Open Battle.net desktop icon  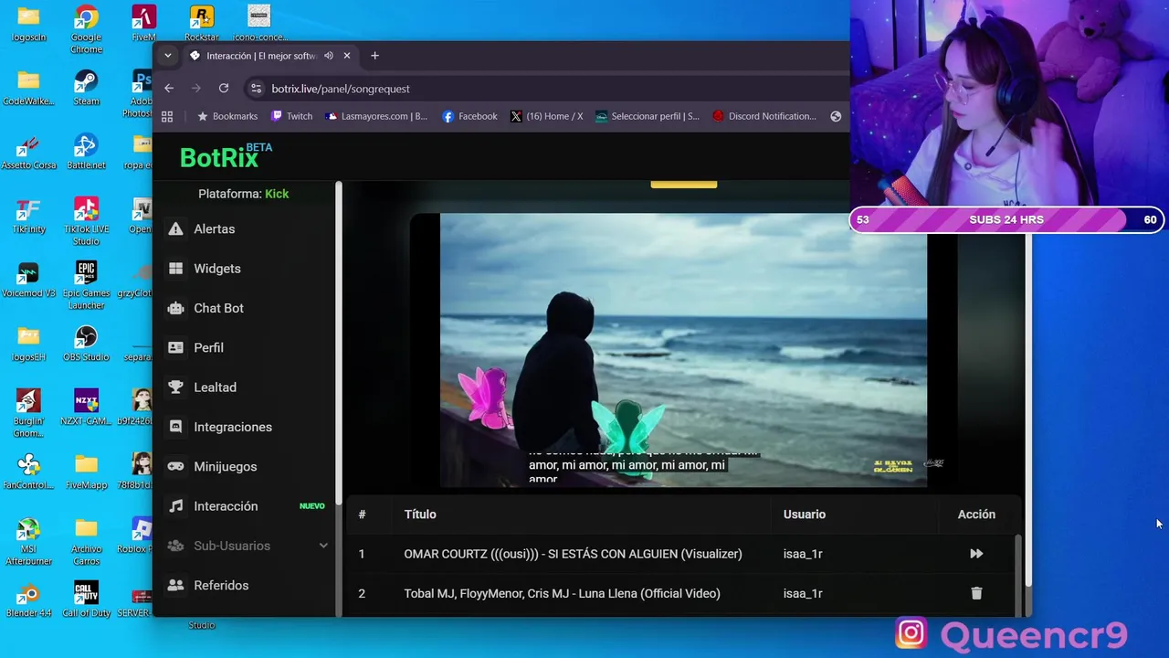tap(86, 152)
